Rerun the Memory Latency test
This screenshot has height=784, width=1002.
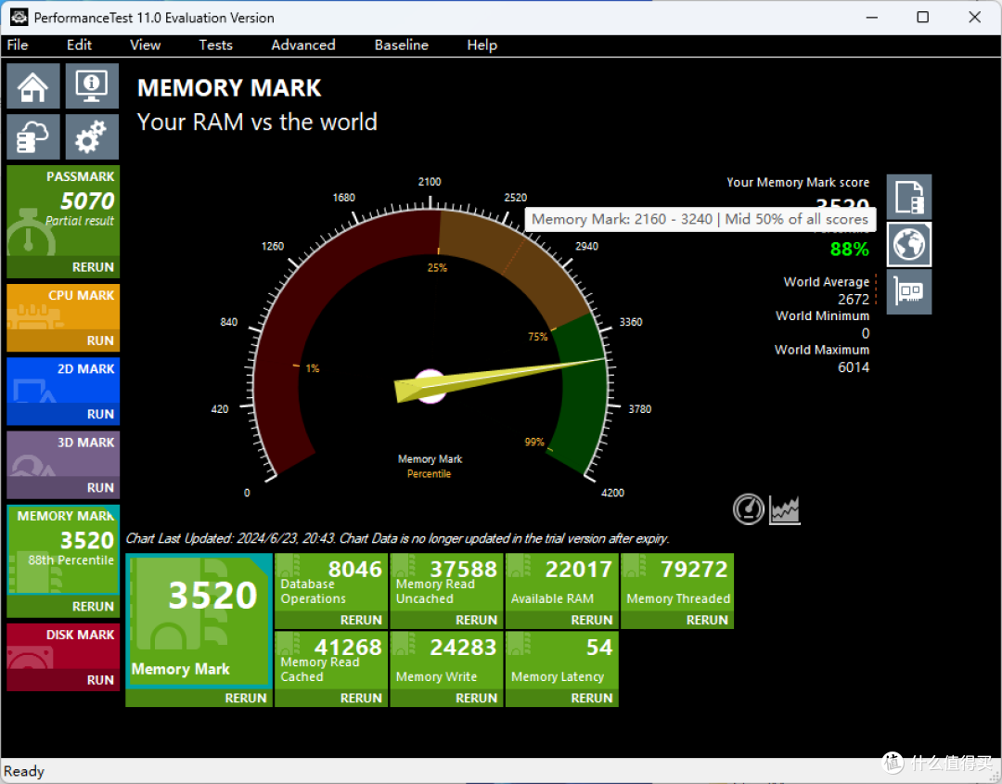592,698
